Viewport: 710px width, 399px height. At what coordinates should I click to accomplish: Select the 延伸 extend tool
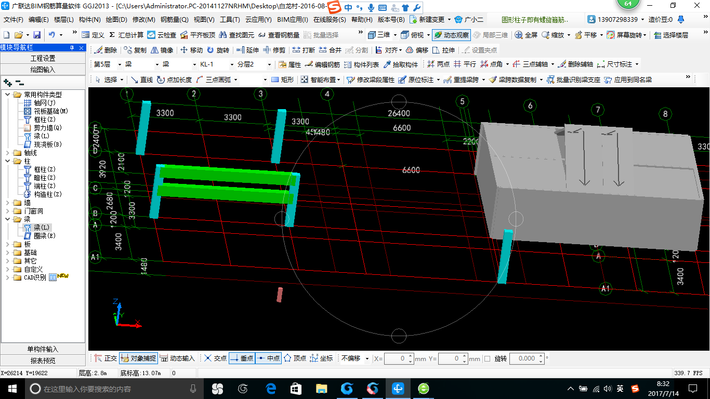(247, 50)
